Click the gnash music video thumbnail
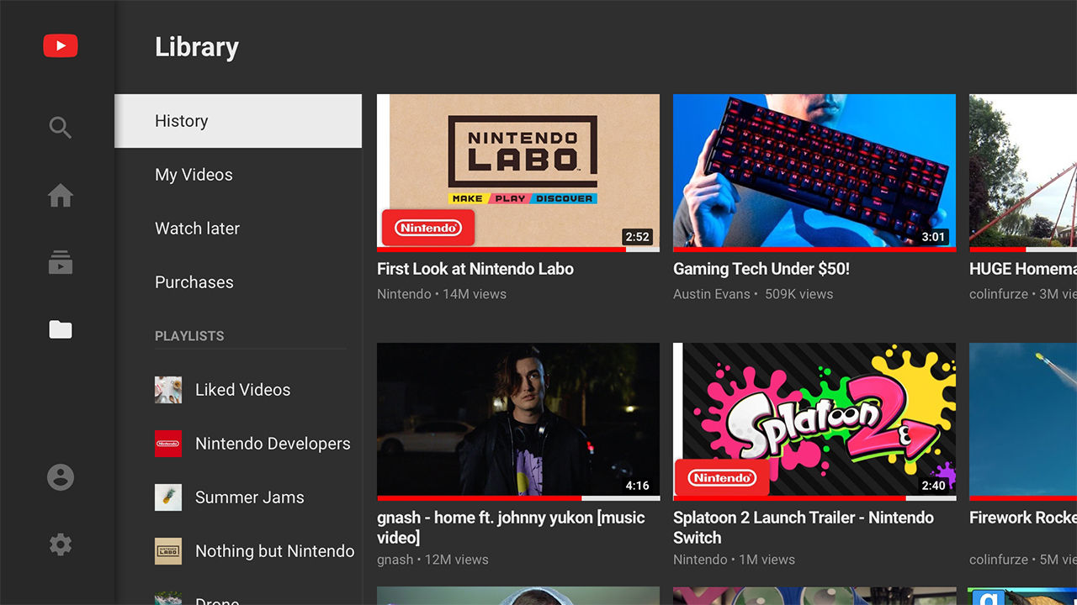The width and height of the screenshot is (1077, 605). pos(517,420)
